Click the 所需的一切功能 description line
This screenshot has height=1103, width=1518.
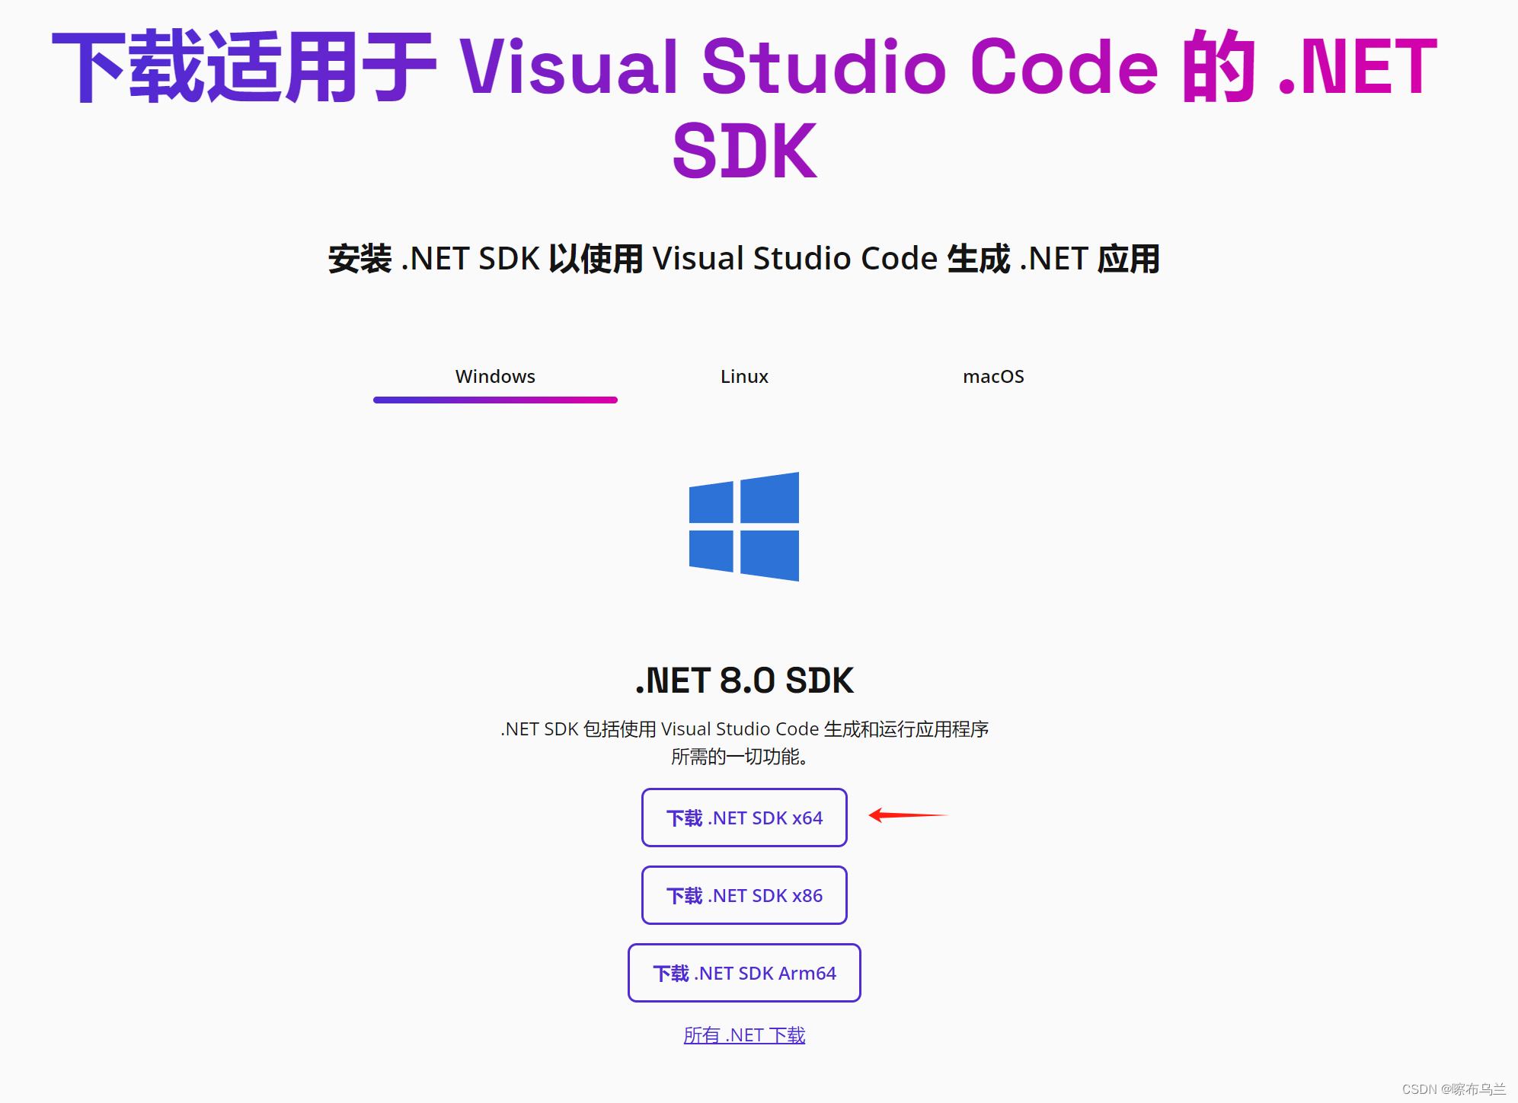739,757
